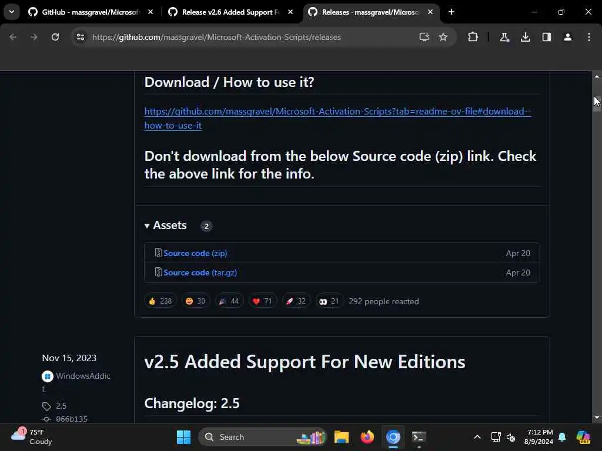
Task: Click scrollbar up arrow
Action: pyautogui.click(x=597, y=76)
